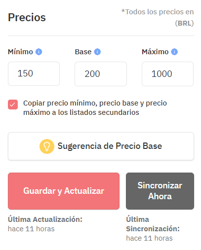Click the Base field label
201x250 pixels.
83,52
